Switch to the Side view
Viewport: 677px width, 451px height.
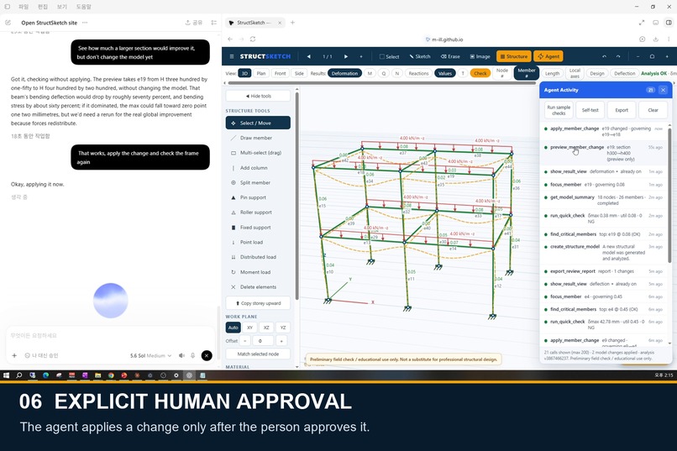299,73
